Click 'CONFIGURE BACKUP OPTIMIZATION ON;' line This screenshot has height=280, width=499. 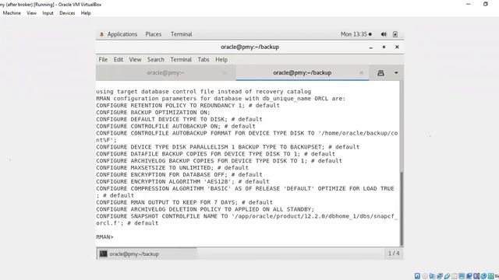click(x=153, y=112)
